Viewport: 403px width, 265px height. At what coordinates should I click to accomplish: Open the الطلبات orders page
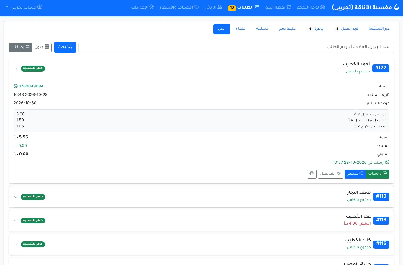[244, 7]
